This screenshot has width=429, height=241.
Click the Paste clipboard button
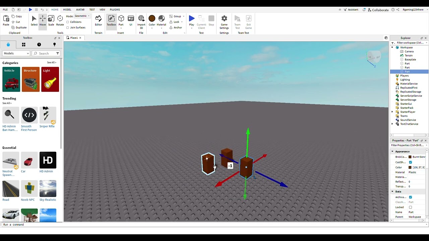(6, 20)
